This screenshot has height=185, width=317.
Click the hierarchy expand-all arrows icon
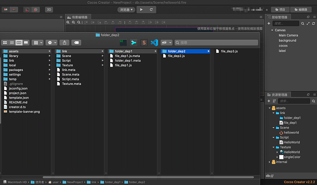point(308,23)
